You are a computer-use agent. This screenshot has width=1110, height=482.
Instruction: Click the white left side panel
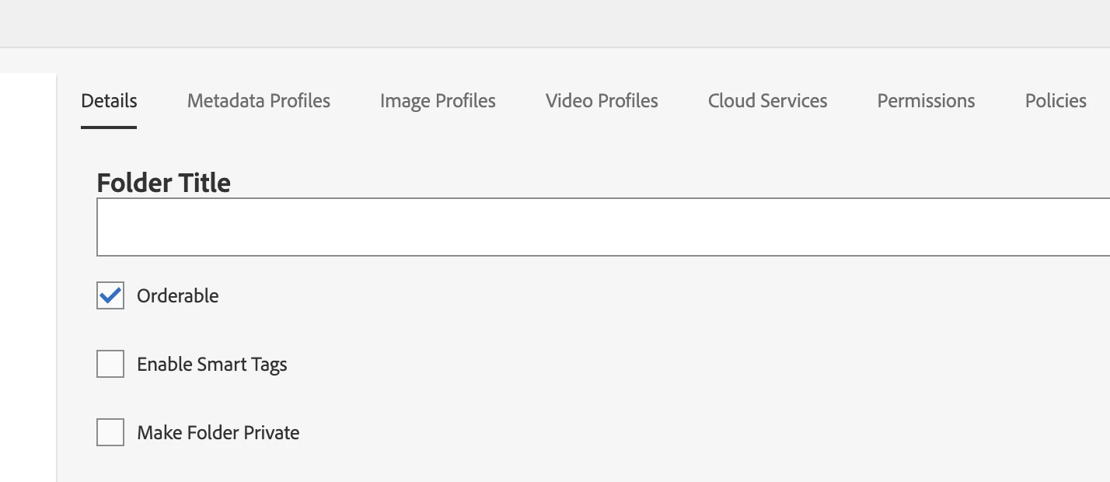point(28,278)
